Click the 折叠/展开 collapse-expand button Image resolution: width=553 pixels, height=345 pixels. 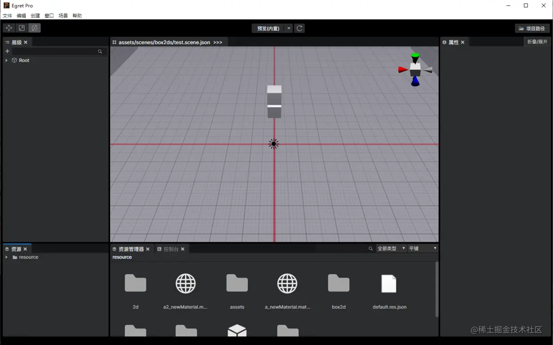[x=537, y=42]
